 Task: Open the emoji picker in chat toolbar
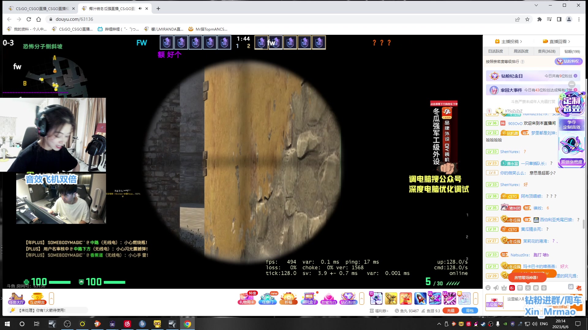click(488, 288)
